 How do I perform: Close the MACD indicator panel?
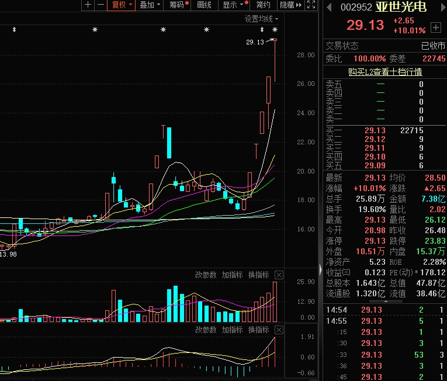[279, 330]
